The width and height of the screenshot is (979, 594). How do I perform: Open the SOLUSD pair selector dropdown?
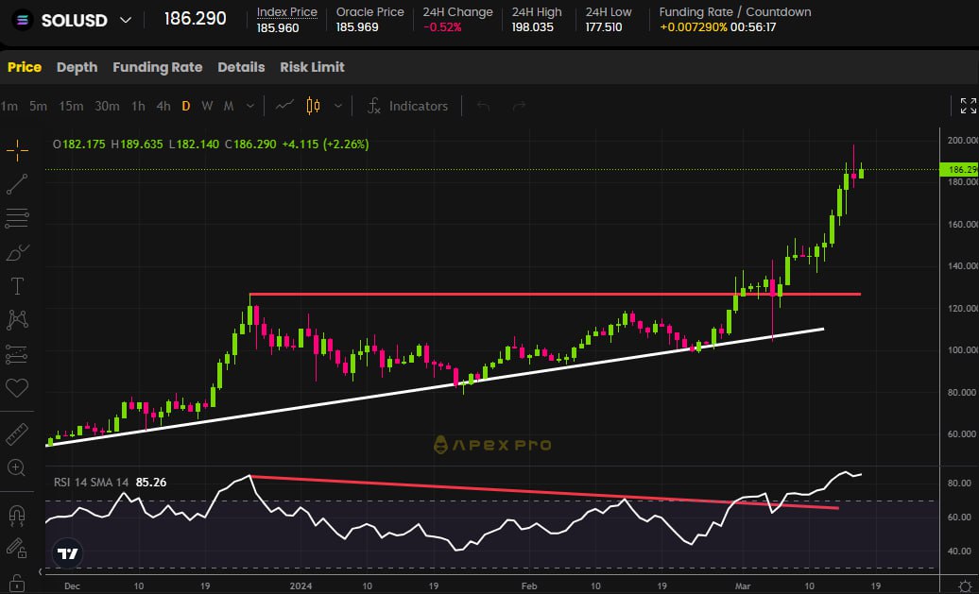(x=126, y=20)
